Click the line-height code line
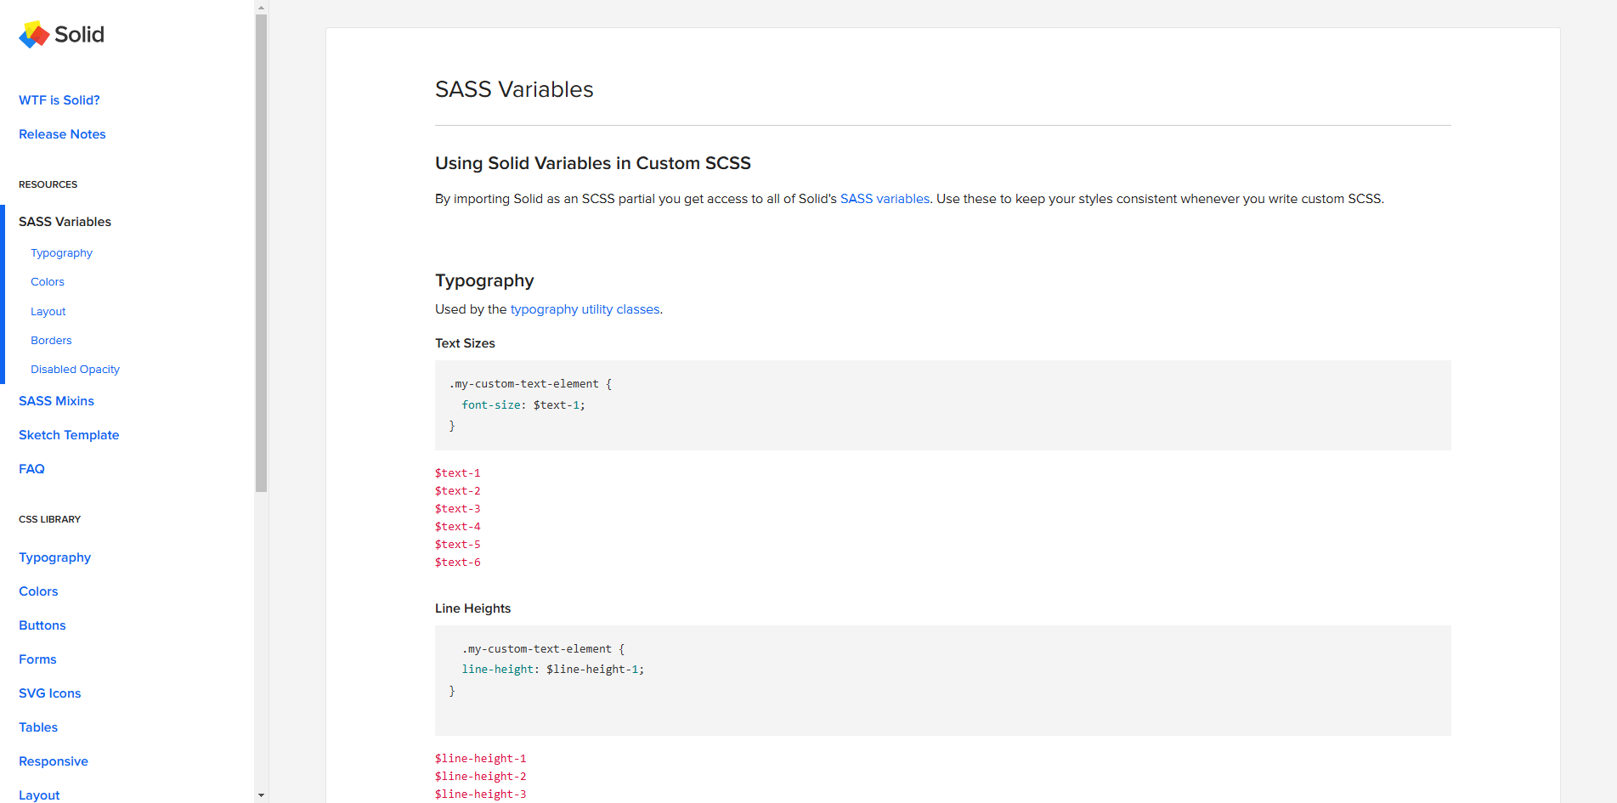The image size is (1617, 803). (x=553, y=670)
